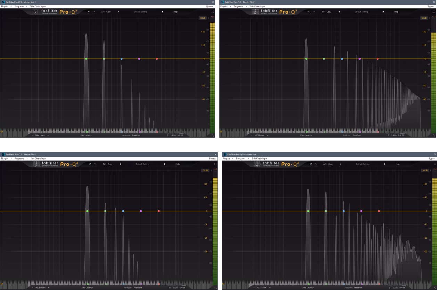Image resolution: width=437 pixels, height=290 pixels.
Task: Click the redo arrow in the top-left Pro-Q 3 window
Action: pos(94,12)
